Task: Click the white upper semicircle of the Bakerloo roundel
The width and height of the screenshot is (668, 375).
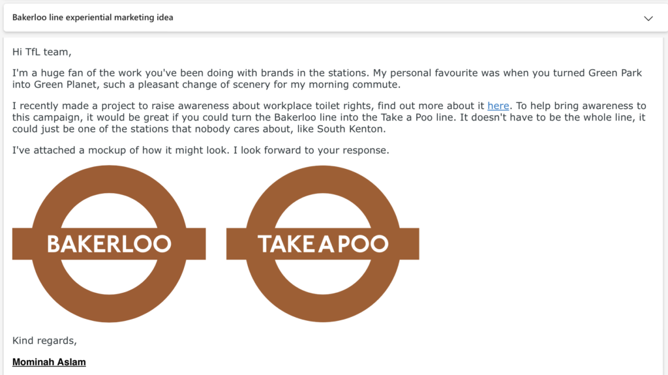Action: pos(109,211)
